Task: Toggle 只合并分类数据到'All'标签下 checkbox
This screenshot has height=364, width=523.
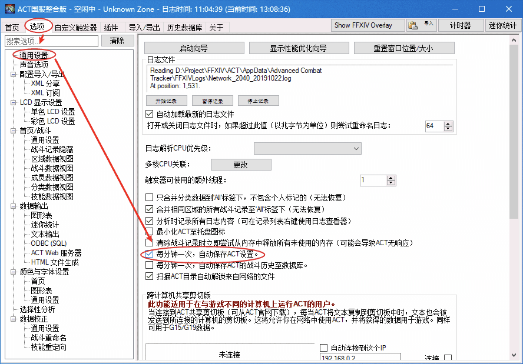Action: point(150,198)
